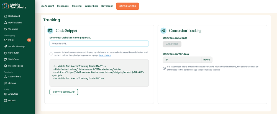Open Dashboard in the sidebar
Viewport: 277px width, 114px height.
[x=14, y=16]
